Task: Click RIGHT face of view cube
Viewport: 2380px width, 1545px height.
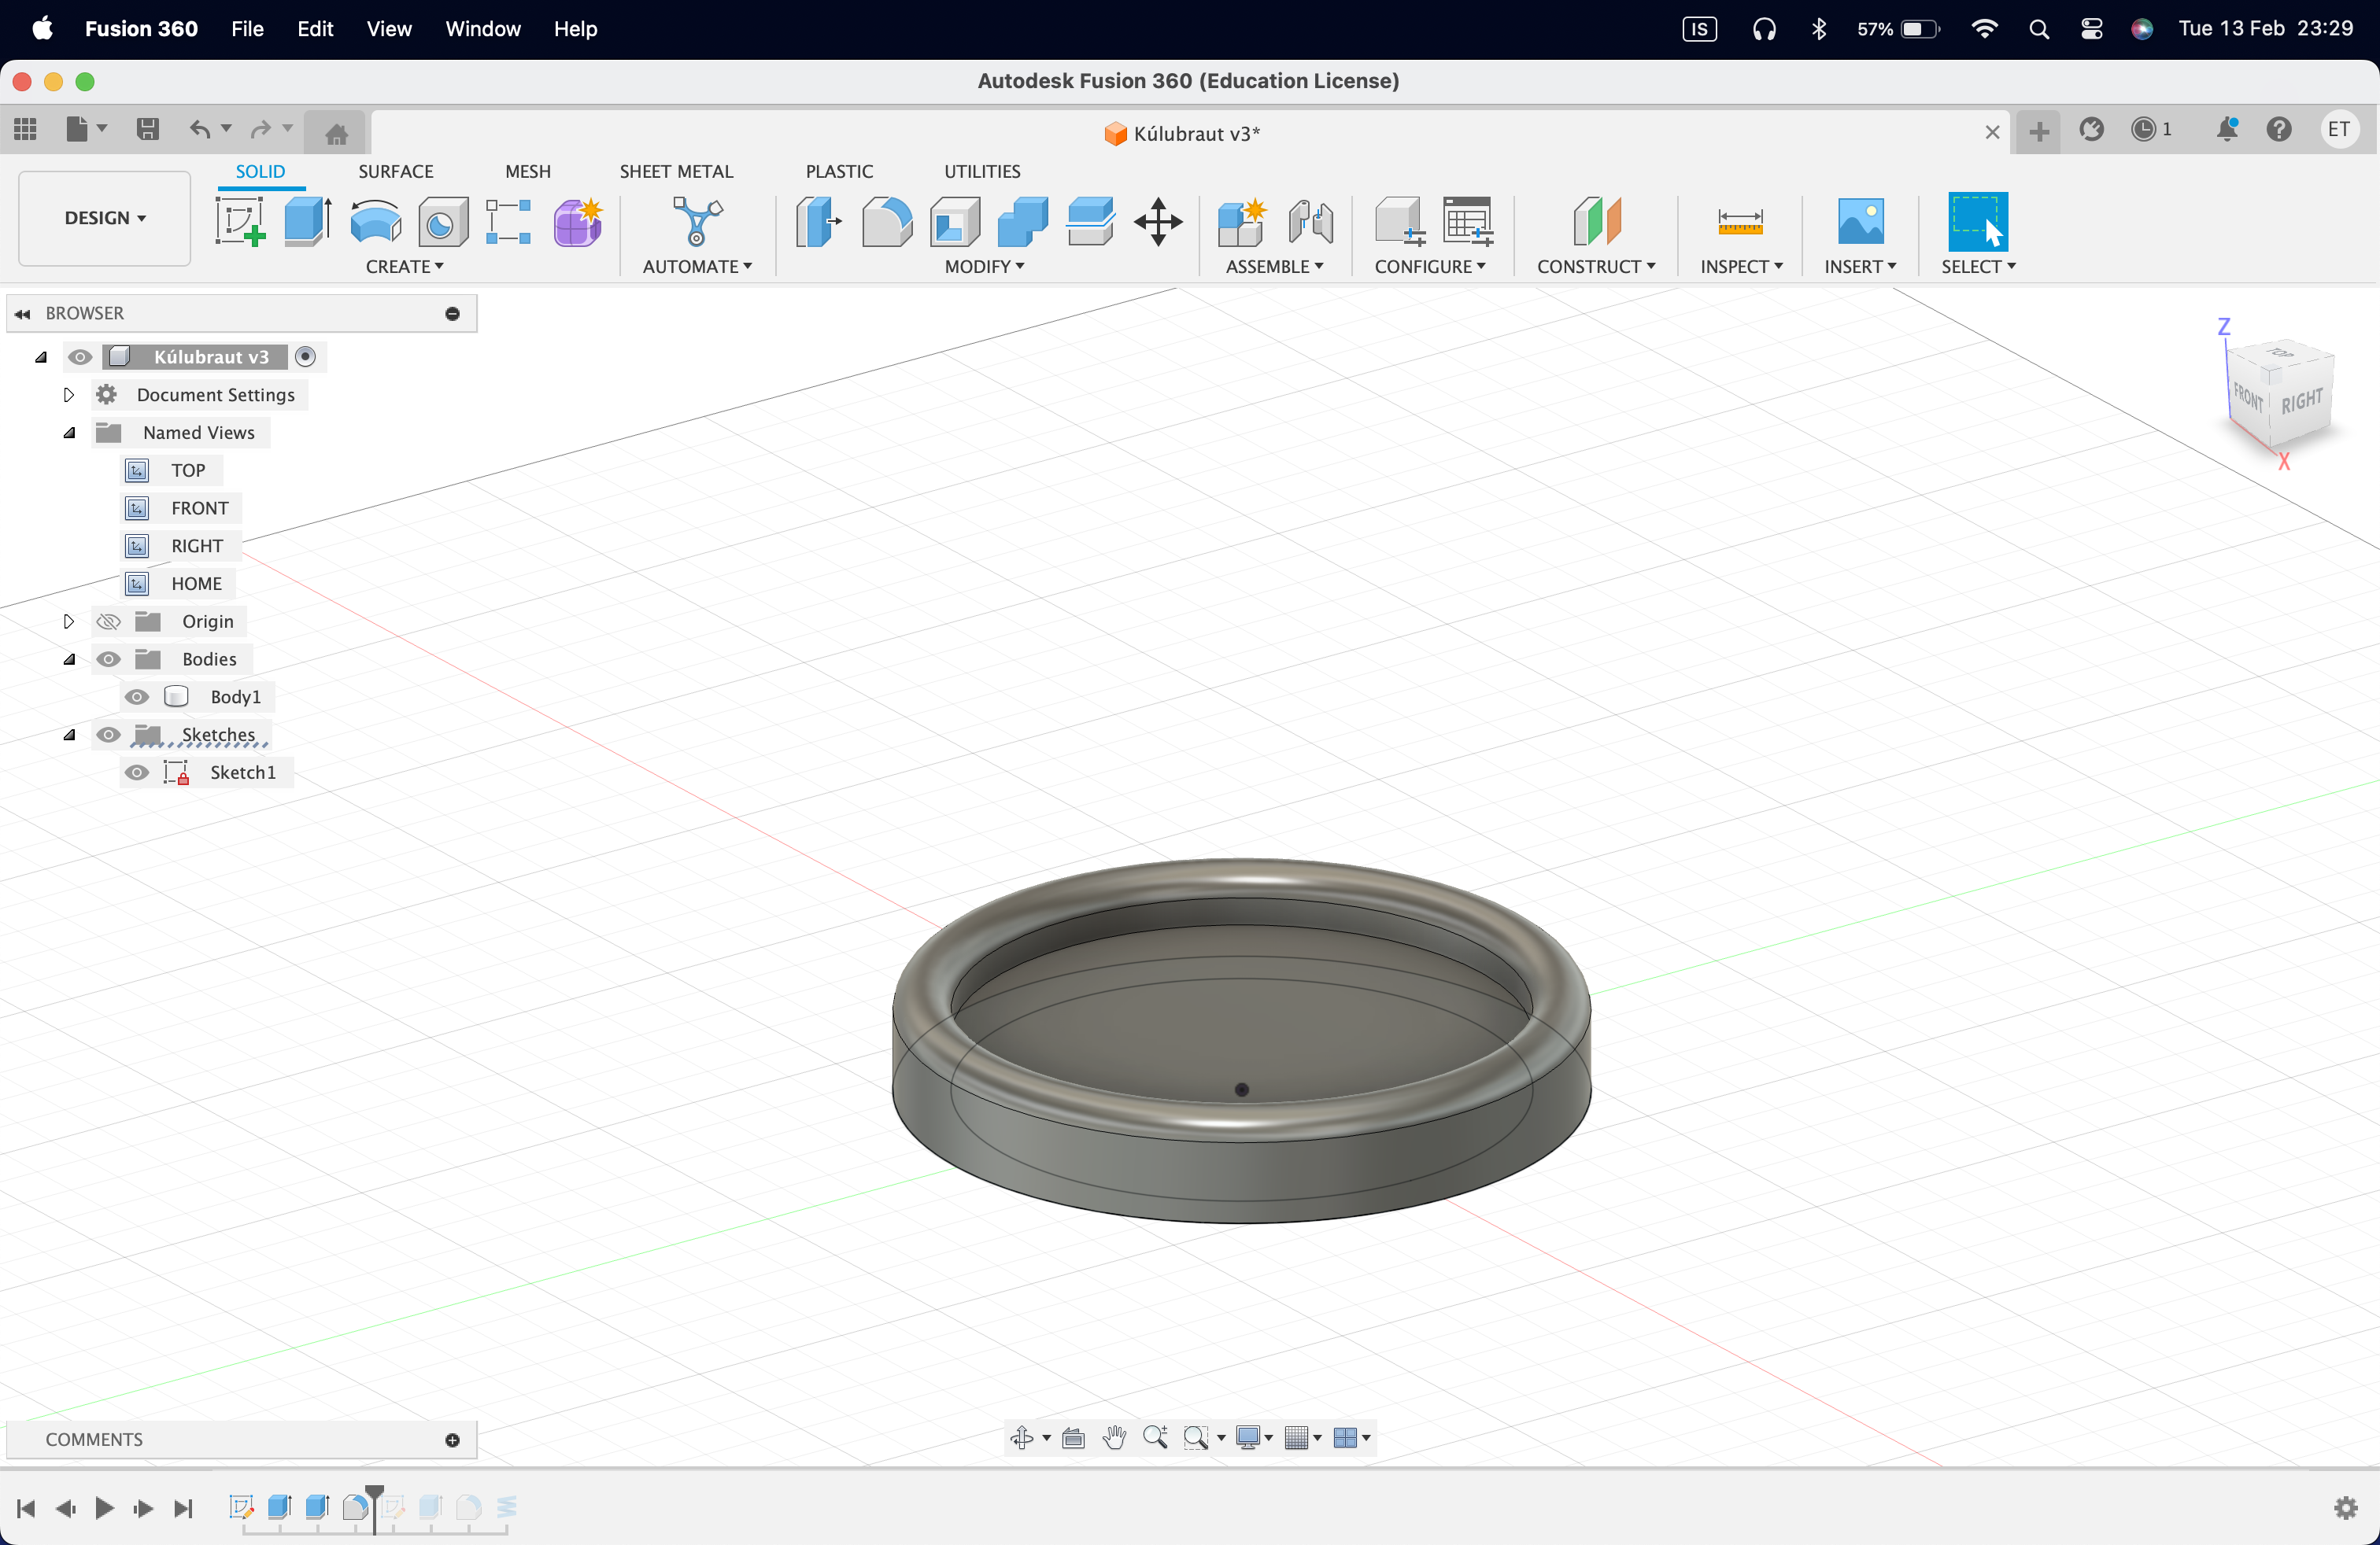Action: (2302, 400)
